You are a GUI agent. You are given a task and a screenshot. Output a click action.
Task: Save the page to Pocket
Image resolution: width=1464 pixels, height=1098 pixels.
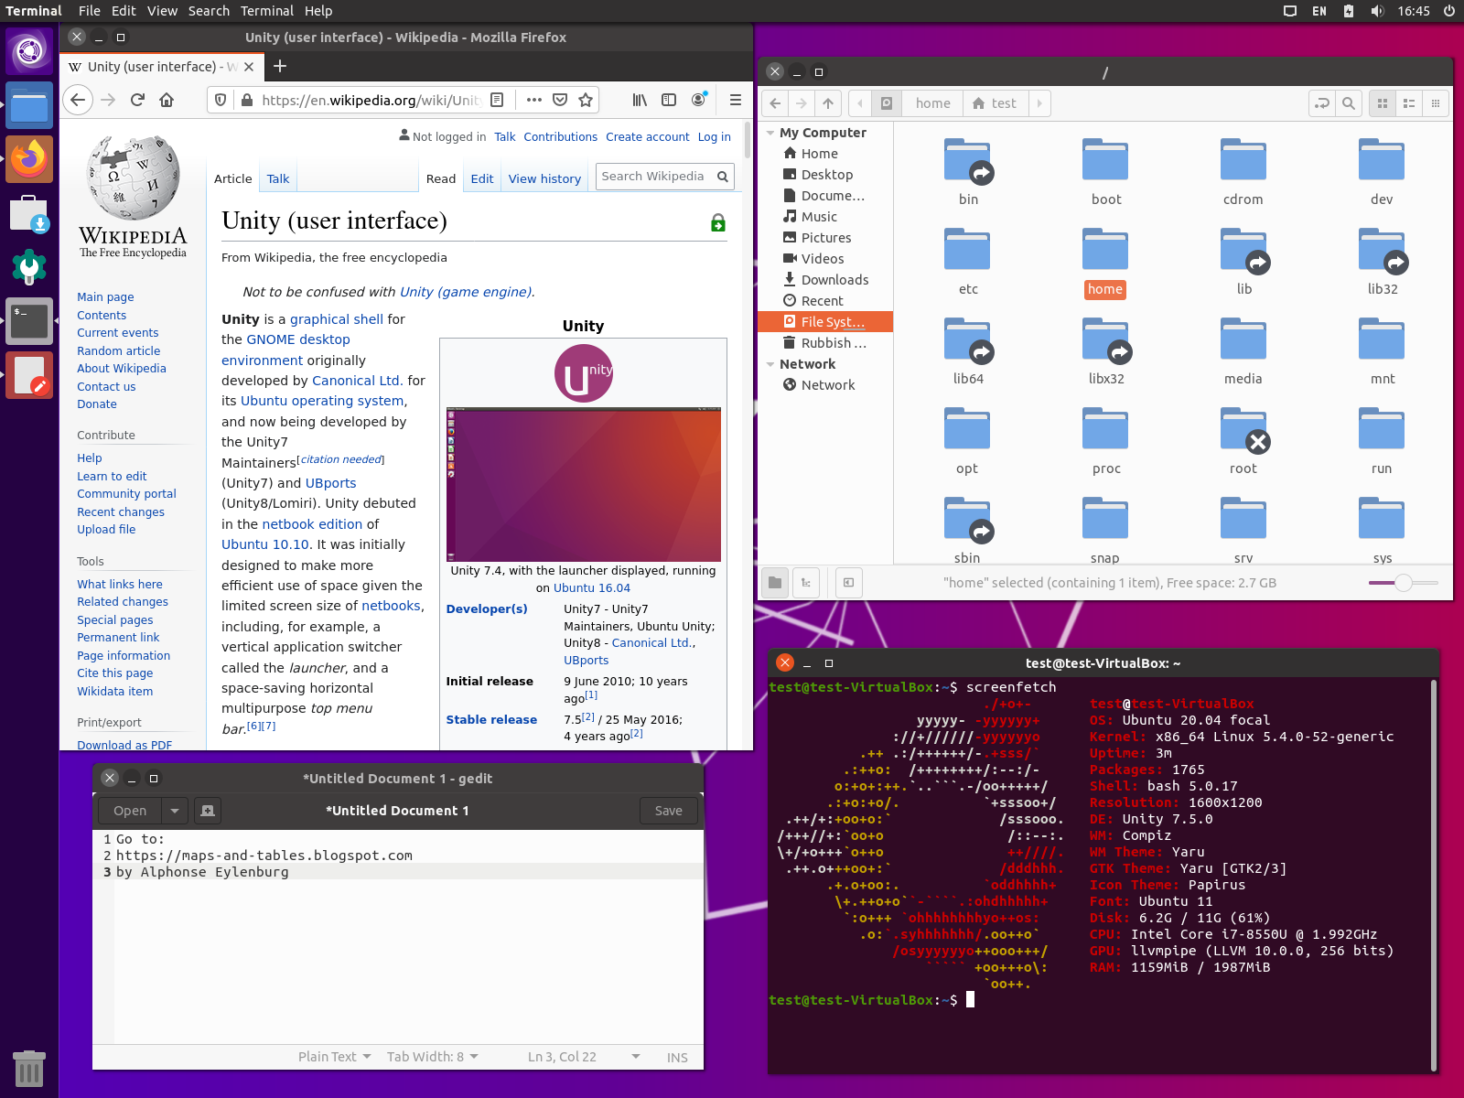click(x=560, y=100)
